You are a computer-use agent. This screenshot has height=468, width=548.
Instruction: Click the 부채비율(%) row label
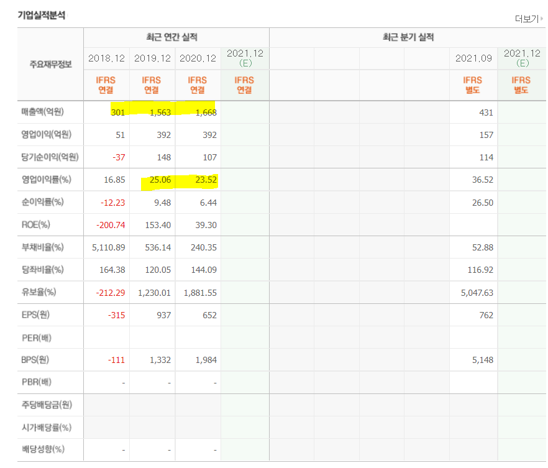[x=43, y=247]
